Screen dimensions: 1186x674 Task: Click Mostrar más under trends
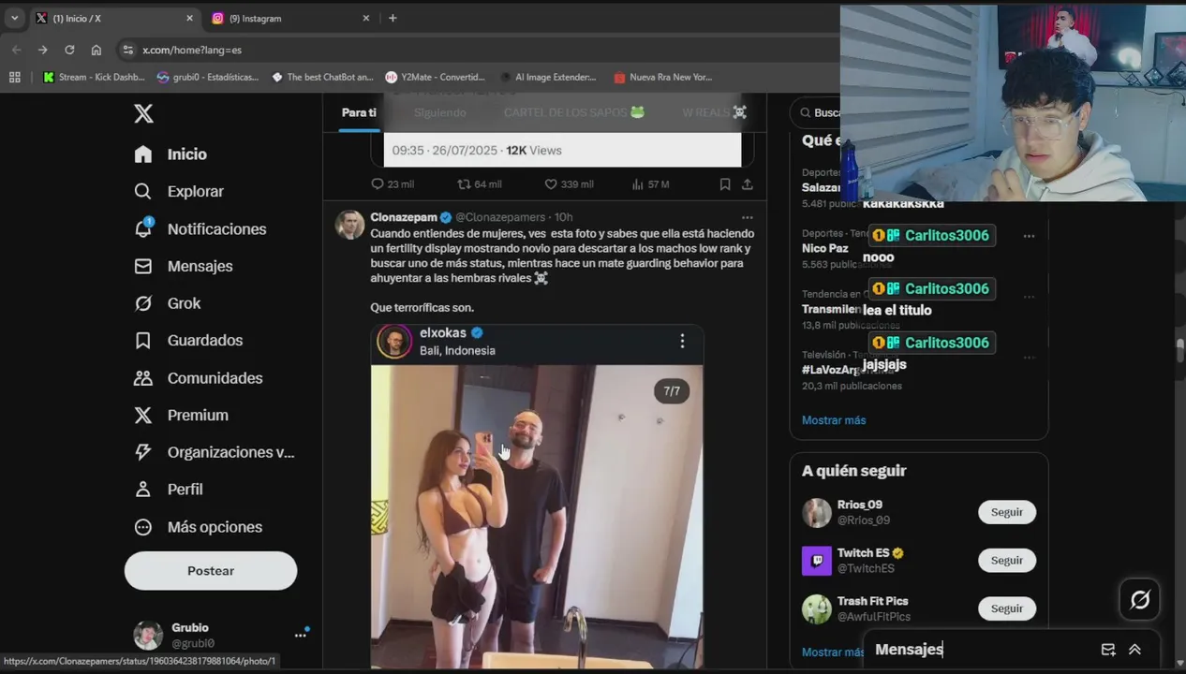[834, 420]
